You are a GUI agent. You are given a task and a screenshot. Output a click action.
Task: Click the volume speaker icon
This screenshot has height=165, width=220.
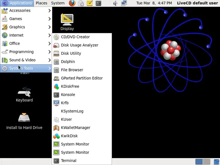[115, 3]
